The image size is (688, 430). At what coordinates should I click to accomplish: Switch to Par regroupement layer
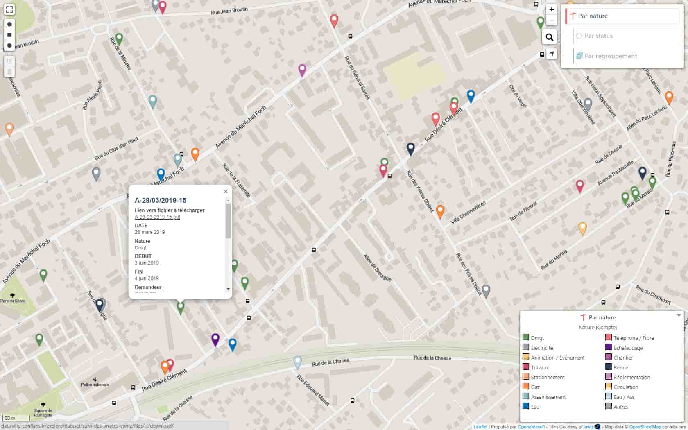pyautogui.click(x=610, y=56)
